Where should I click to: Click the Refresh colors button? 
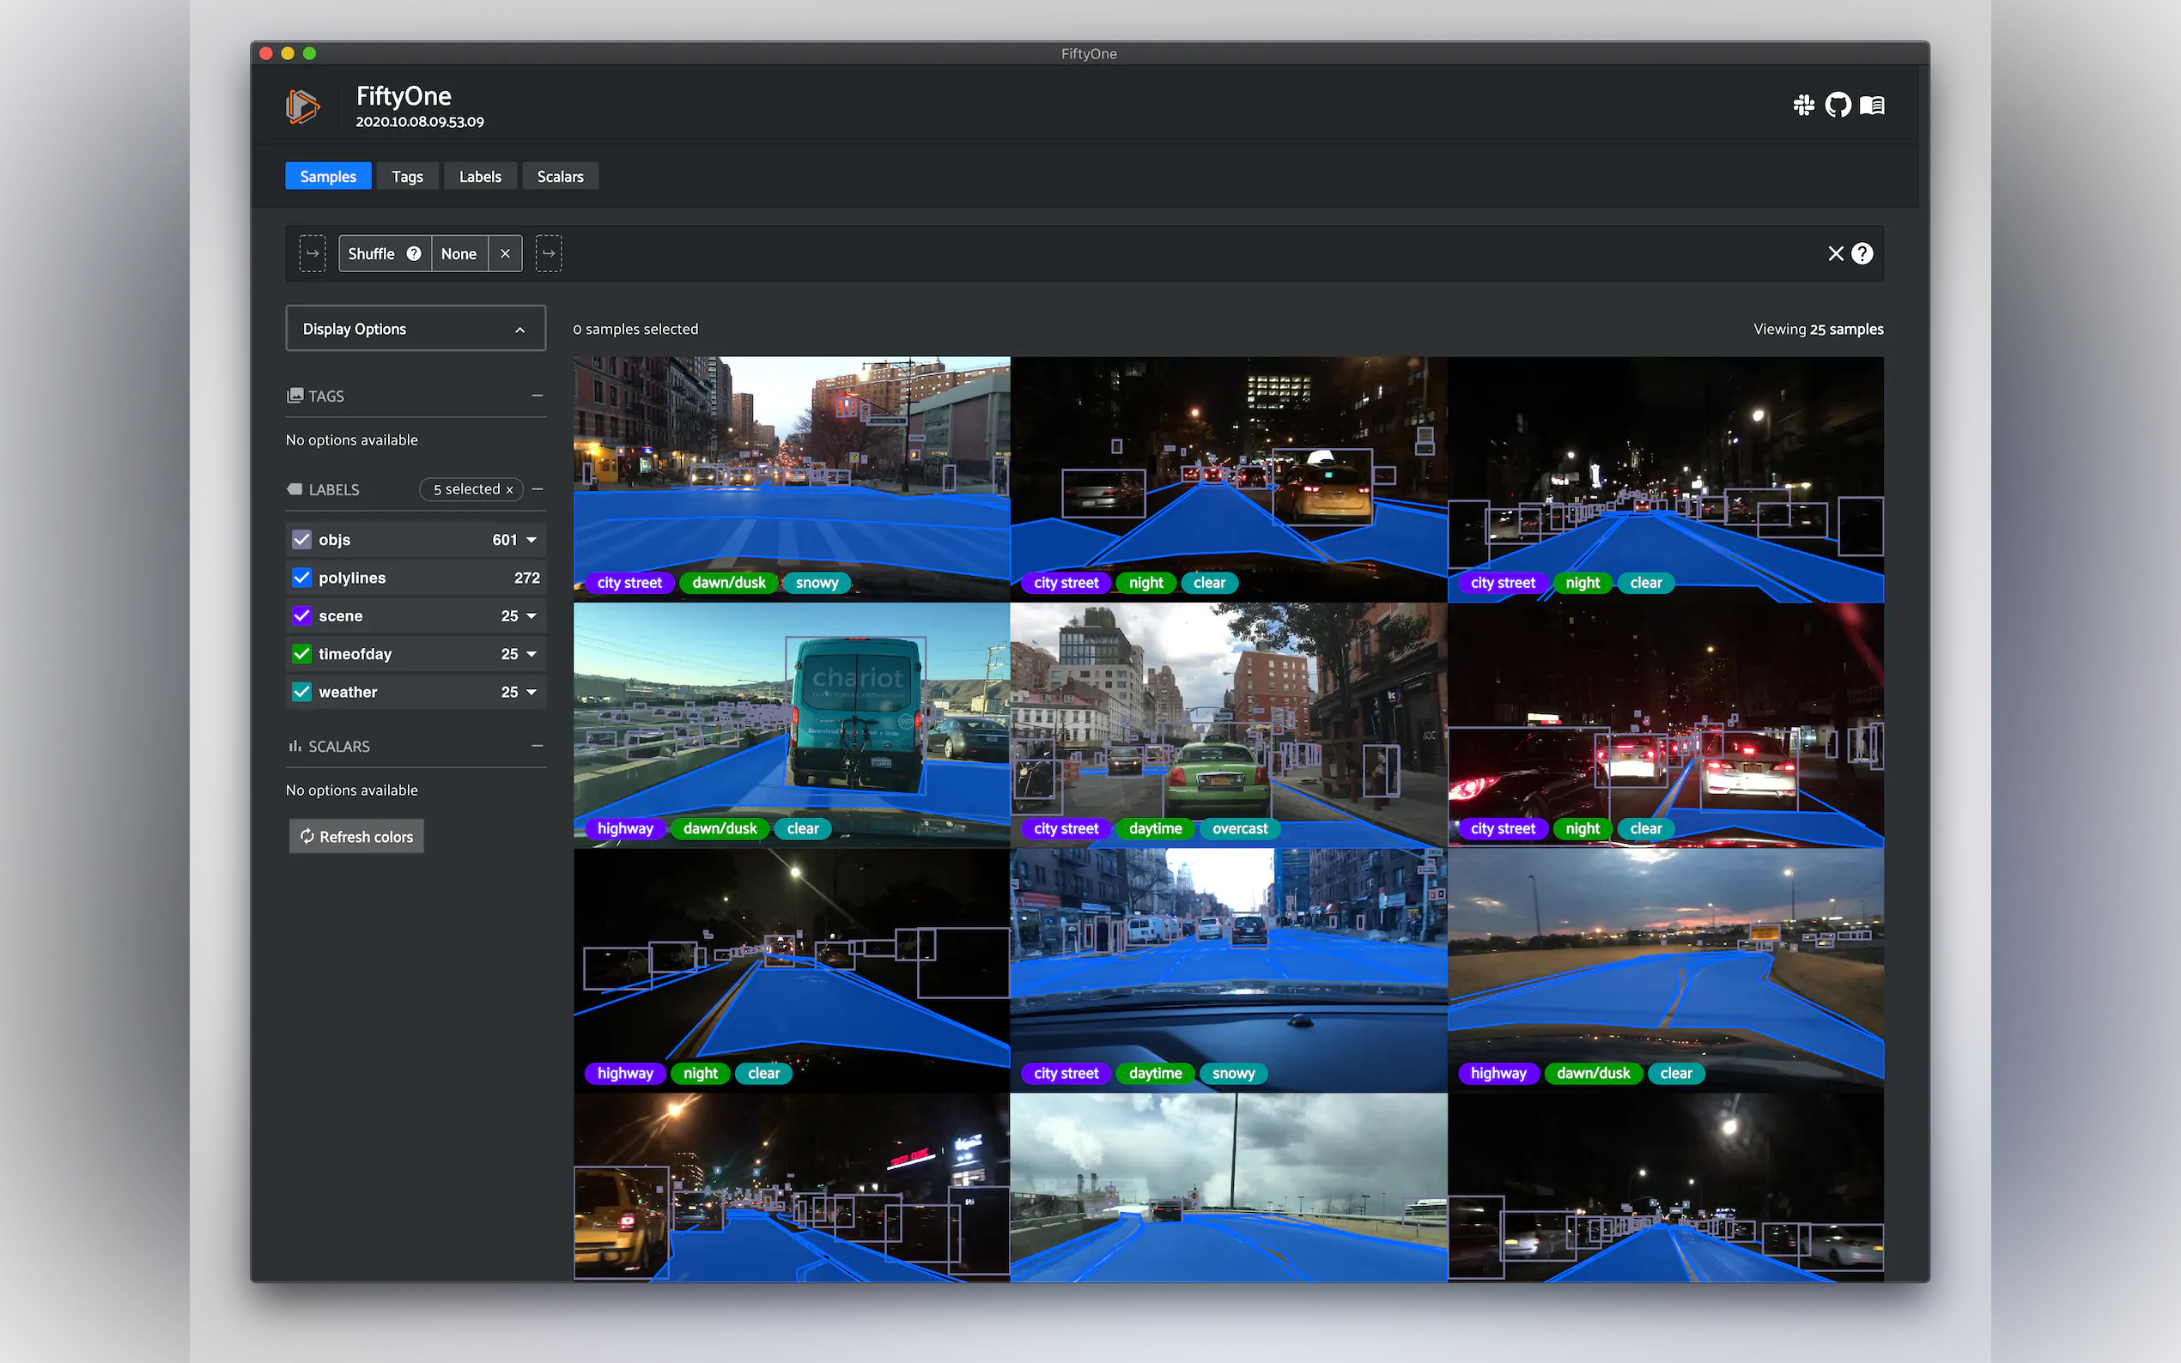click(356, 837)
